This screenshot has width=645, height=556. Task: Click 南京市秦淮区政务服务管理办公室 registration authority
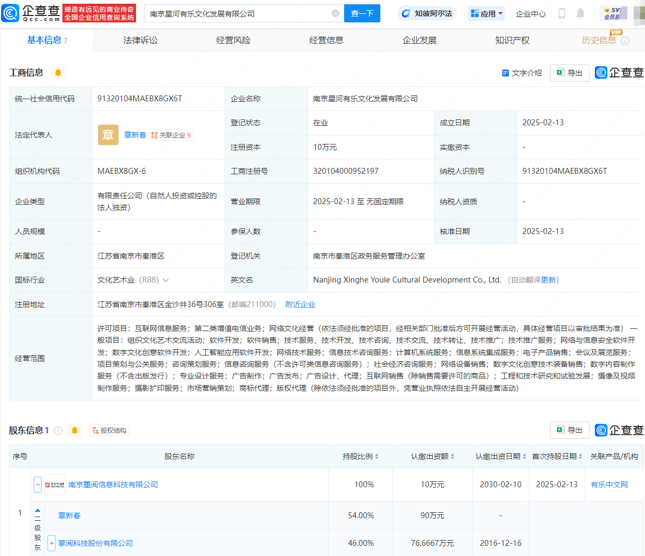click(369, 256)
